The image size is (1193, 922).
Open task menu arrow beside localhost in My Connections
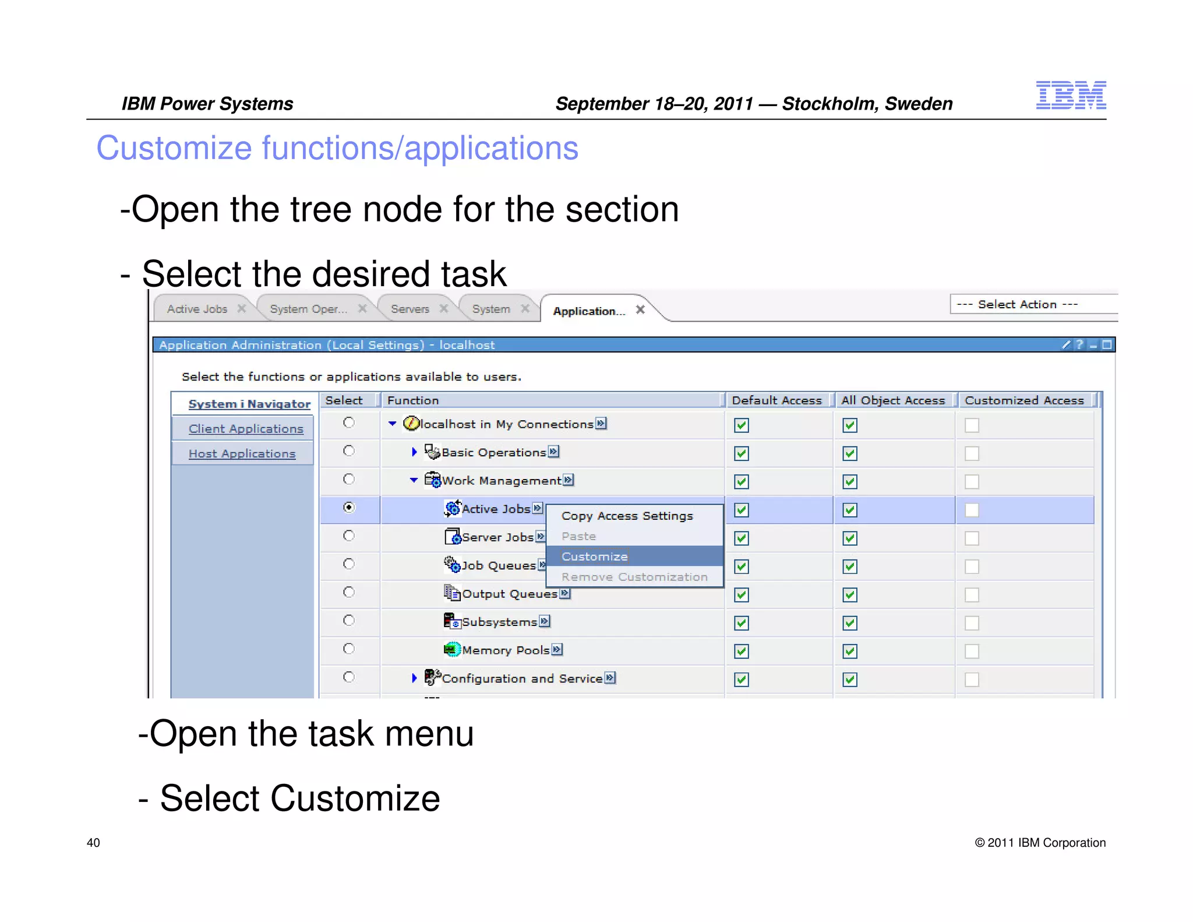(x=601, y=423)
